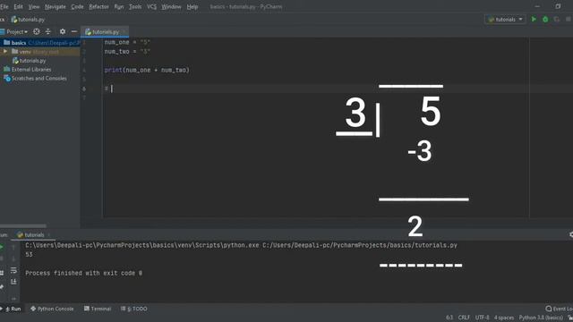The image size is (573, 322).
Task: Open Run panel settings gear at right edge
Action: pyautogui.click(x=571, y=234)
